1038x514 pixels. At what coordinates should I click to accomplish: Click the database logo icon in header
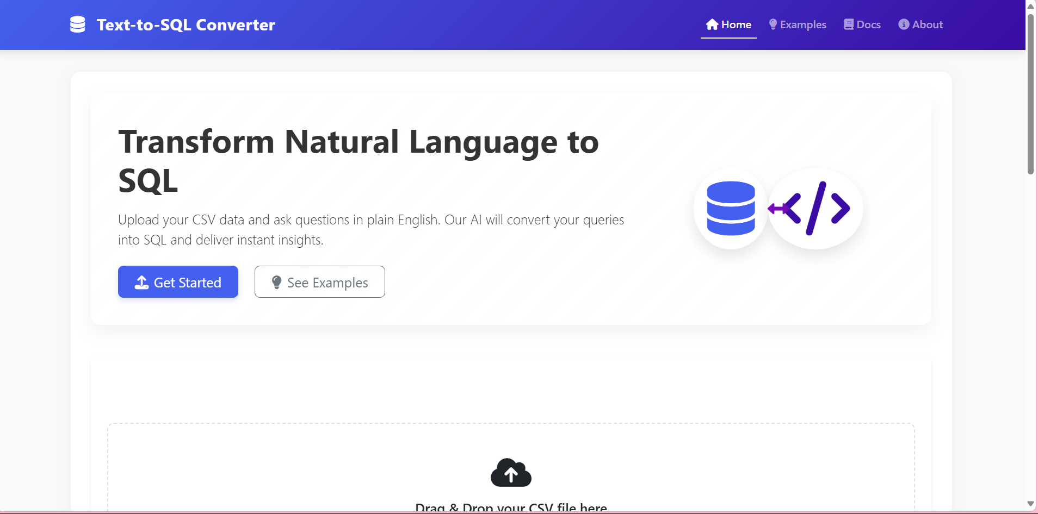point(78,24)
